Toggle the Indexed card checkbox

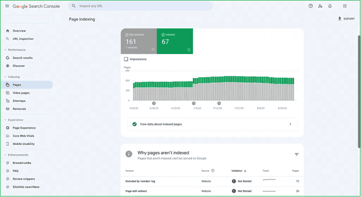click(163, 34)
